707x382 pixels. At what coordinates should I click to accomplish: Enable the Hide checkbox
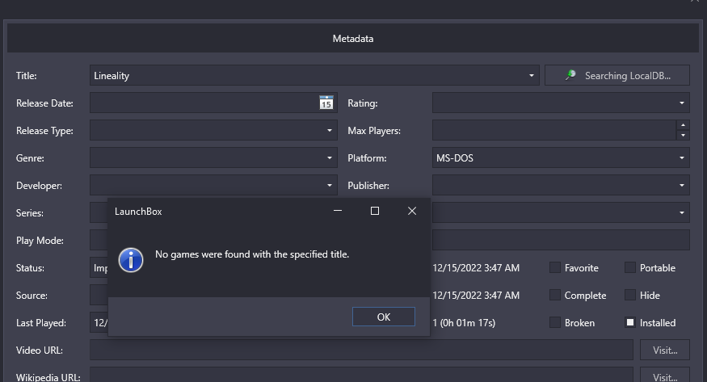630,295
